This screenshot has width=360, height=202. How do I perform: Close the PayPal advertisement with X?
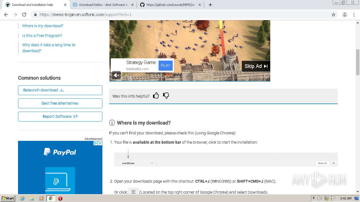pos(100,143)
